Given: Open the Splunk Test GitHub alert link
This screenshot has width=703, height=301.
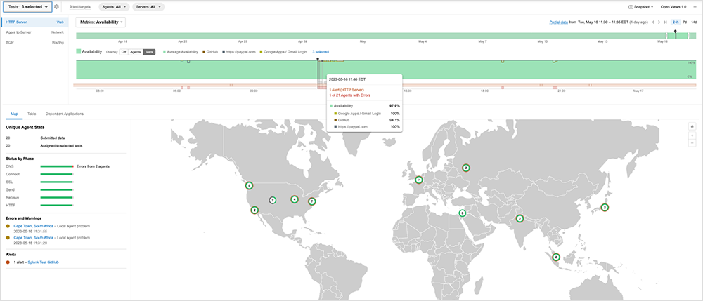Looking at the screenshot, I should (43, 262).
